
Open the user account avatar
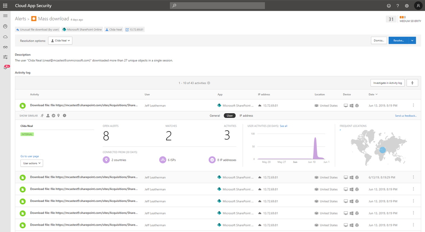point(418,6)
